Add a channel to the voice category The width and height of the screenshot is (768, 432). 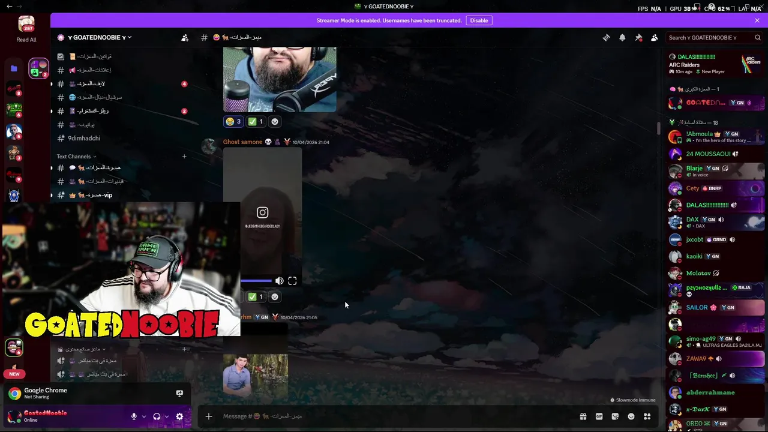pos(184,349)
